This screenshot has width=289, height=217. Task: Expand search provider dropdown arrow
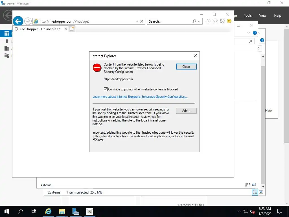pos(199,21)
